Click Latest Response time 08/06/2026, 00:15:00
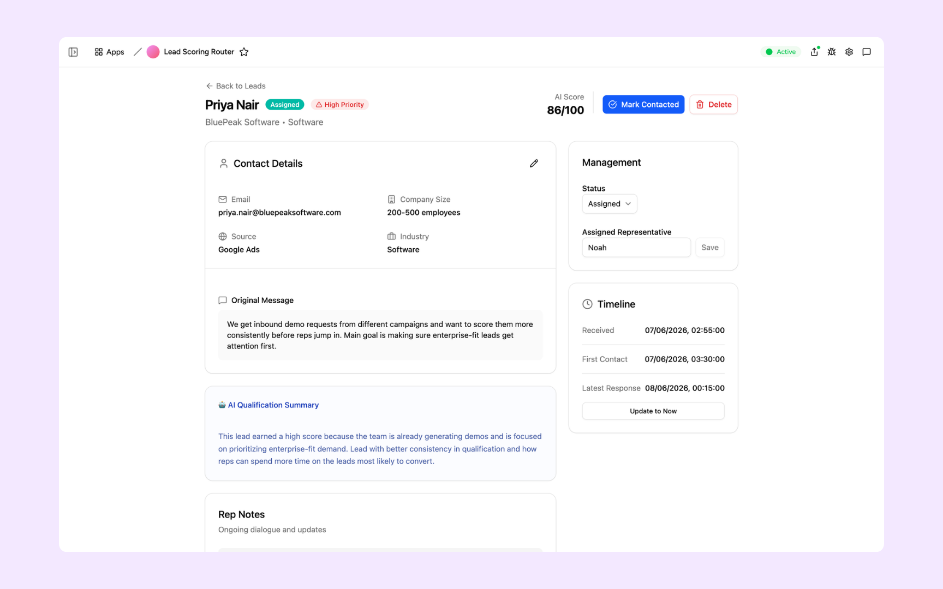The height and width of the screenshot is (589, 943). pyautogui.click(x=684, y=388)
